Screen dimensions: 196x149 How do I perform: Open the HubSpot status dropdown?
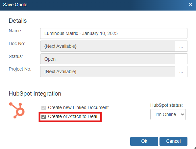coord(168,114)
